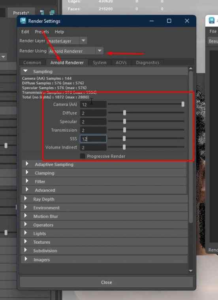Click the Transmission samples value field
This screenshot has height=300, width=218.
coord(93,130)
